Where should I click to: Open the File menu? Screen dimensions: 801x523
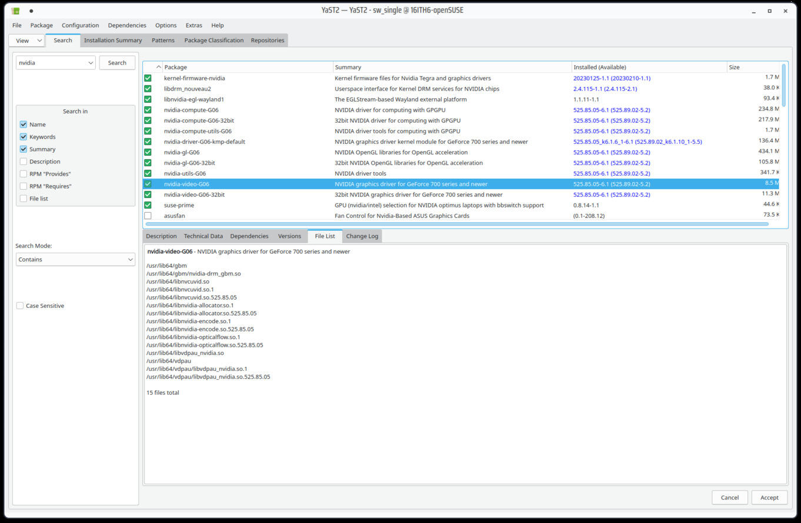(17, 25)
